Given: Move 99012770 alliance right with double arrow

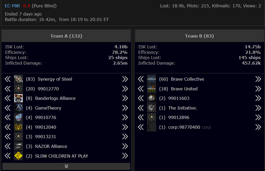Looking at the screenshot, I should 125,89.
